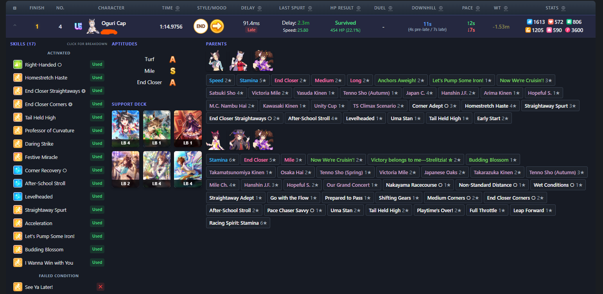The height and width of the screenshot is (294, 603).
Task: Click the SKILLS (17) heading
Action: 23,44
